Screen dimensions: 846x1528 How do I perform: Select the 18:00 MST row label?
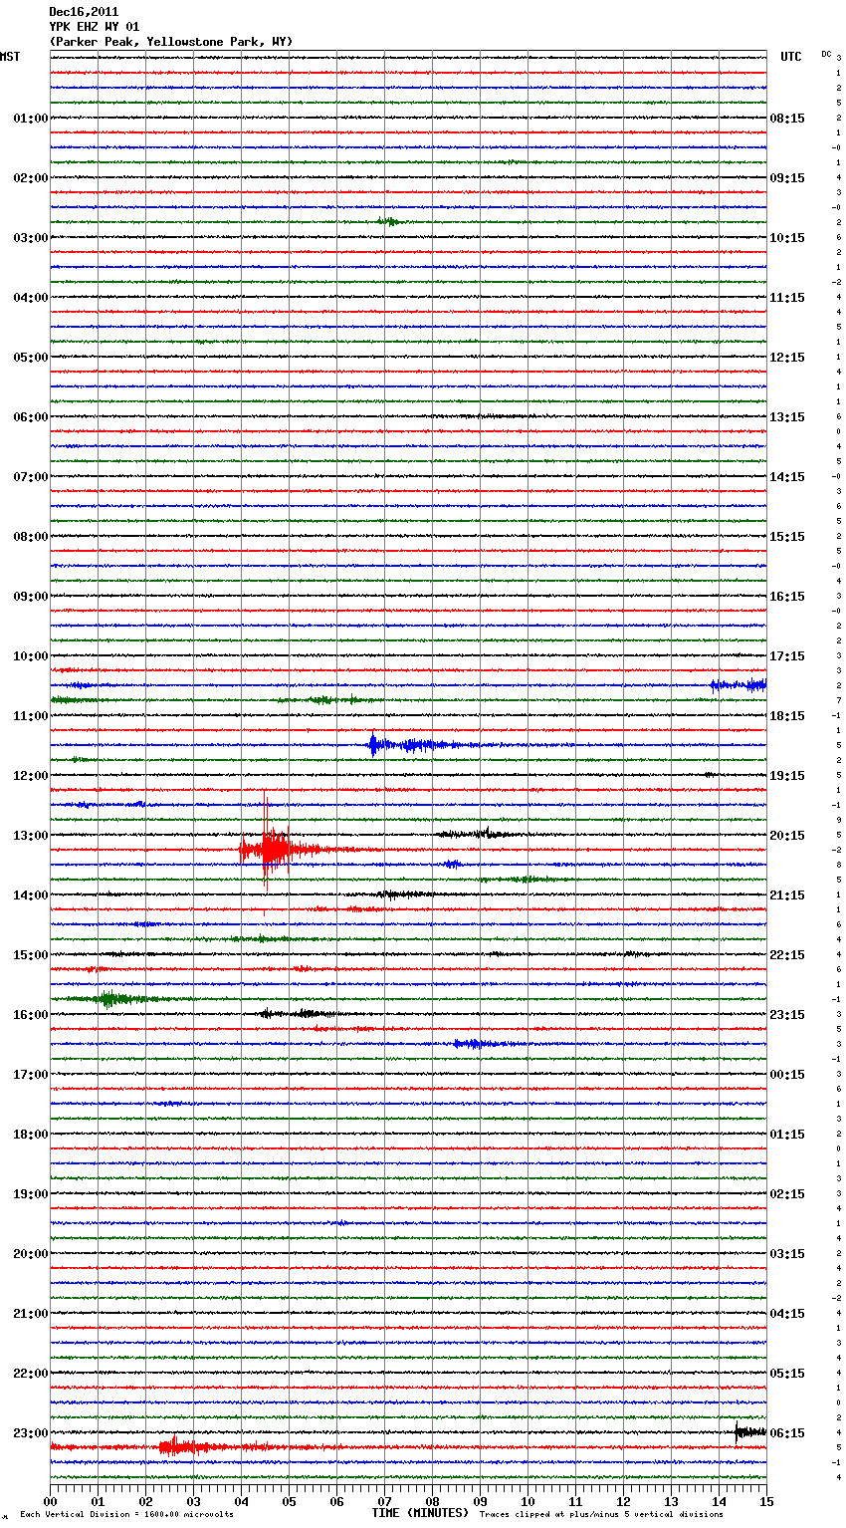tap(31, 1135)
